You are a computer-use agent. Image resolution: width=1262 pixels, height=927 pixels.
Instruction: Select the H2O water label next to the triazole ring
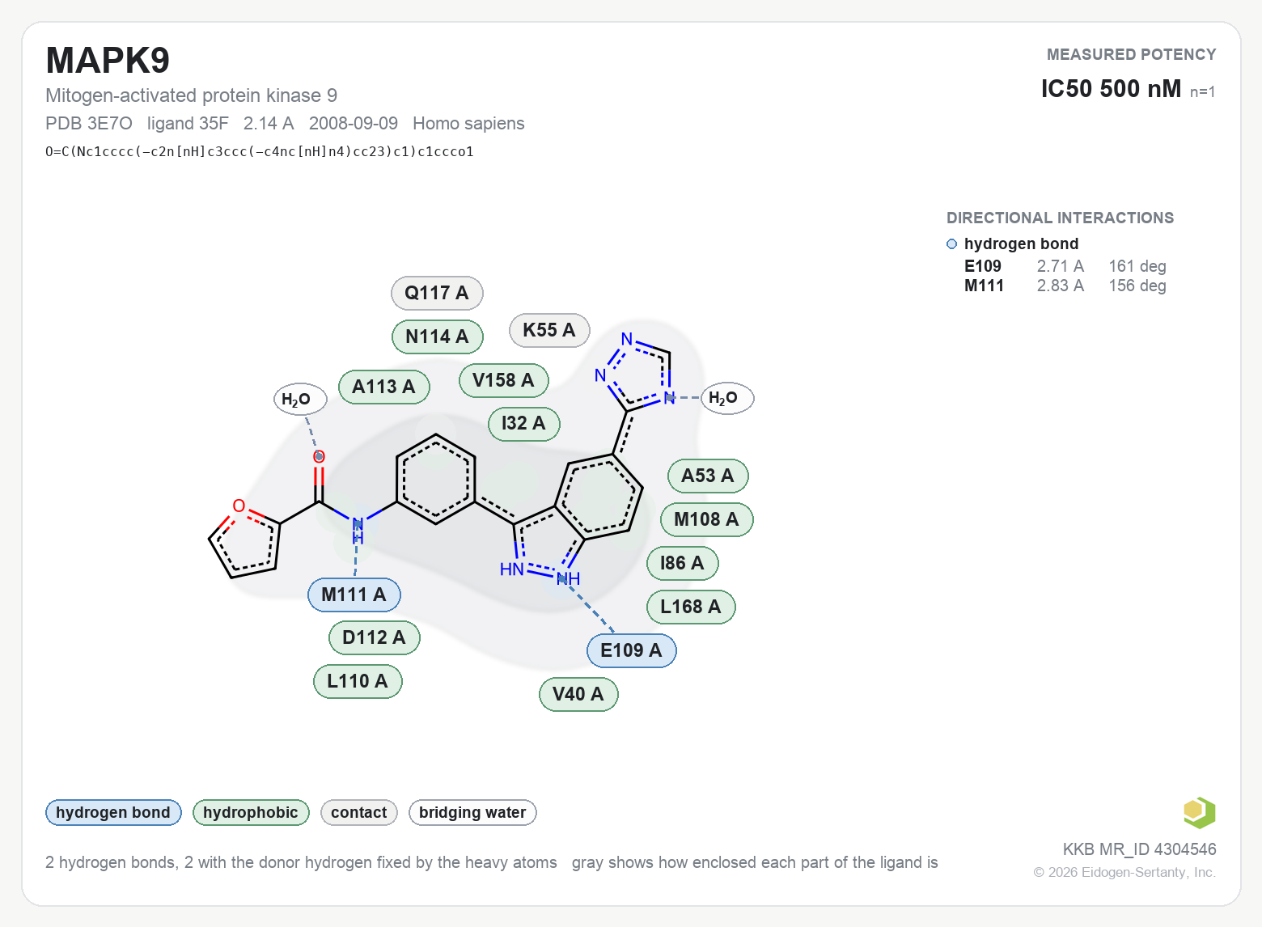point(727,398)
